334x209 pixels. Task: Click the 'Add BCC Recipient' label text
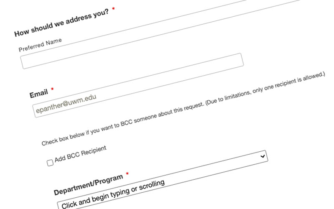coord(81,154)
